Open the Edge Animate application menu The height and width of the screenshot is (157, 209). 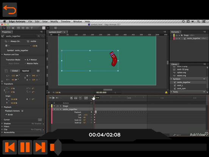point(17,22)
